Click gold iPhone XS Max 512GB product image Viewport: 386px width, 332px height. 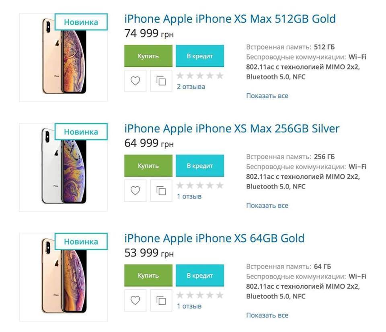(64, 58)
